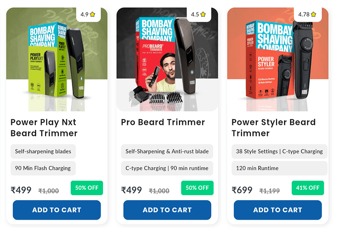Open the Pro Beard Trimmer title link
This screenshot has height=228, width=342.
[163, 122]
